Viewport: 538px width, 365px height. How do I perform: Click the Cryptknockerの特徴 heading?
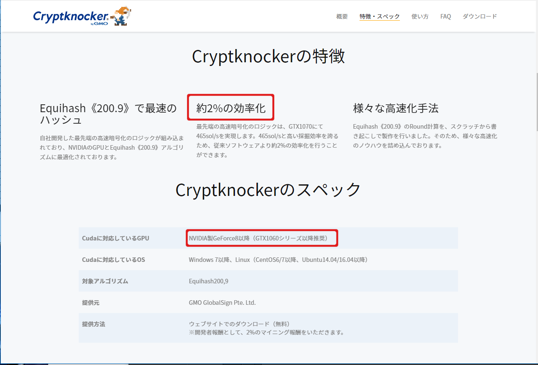pos(268,57)
